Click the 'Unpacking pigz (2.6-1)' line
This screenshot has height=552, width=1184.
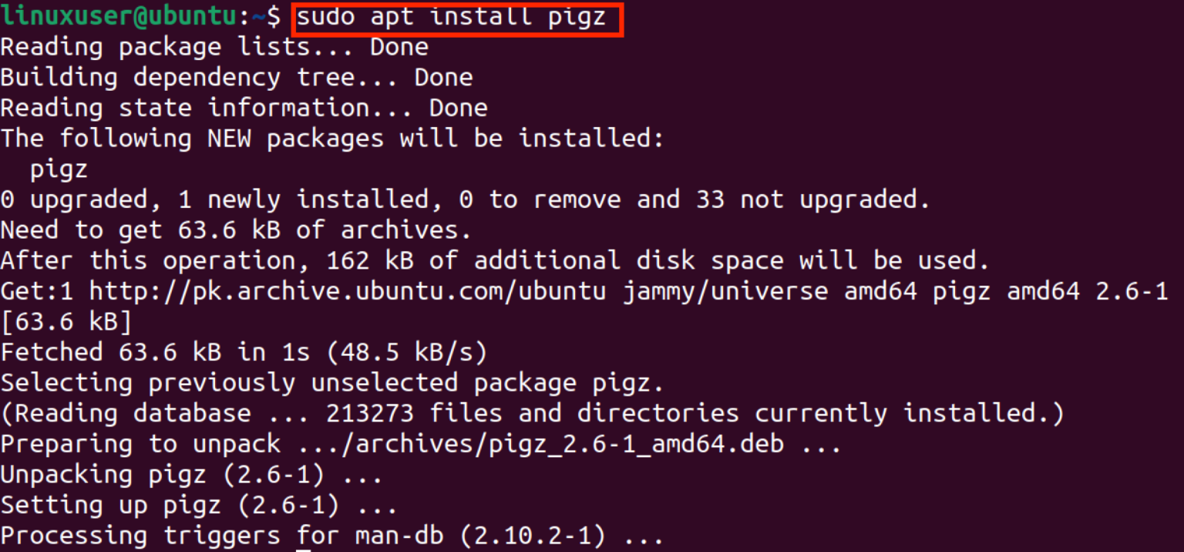click(x=191, y=474)
